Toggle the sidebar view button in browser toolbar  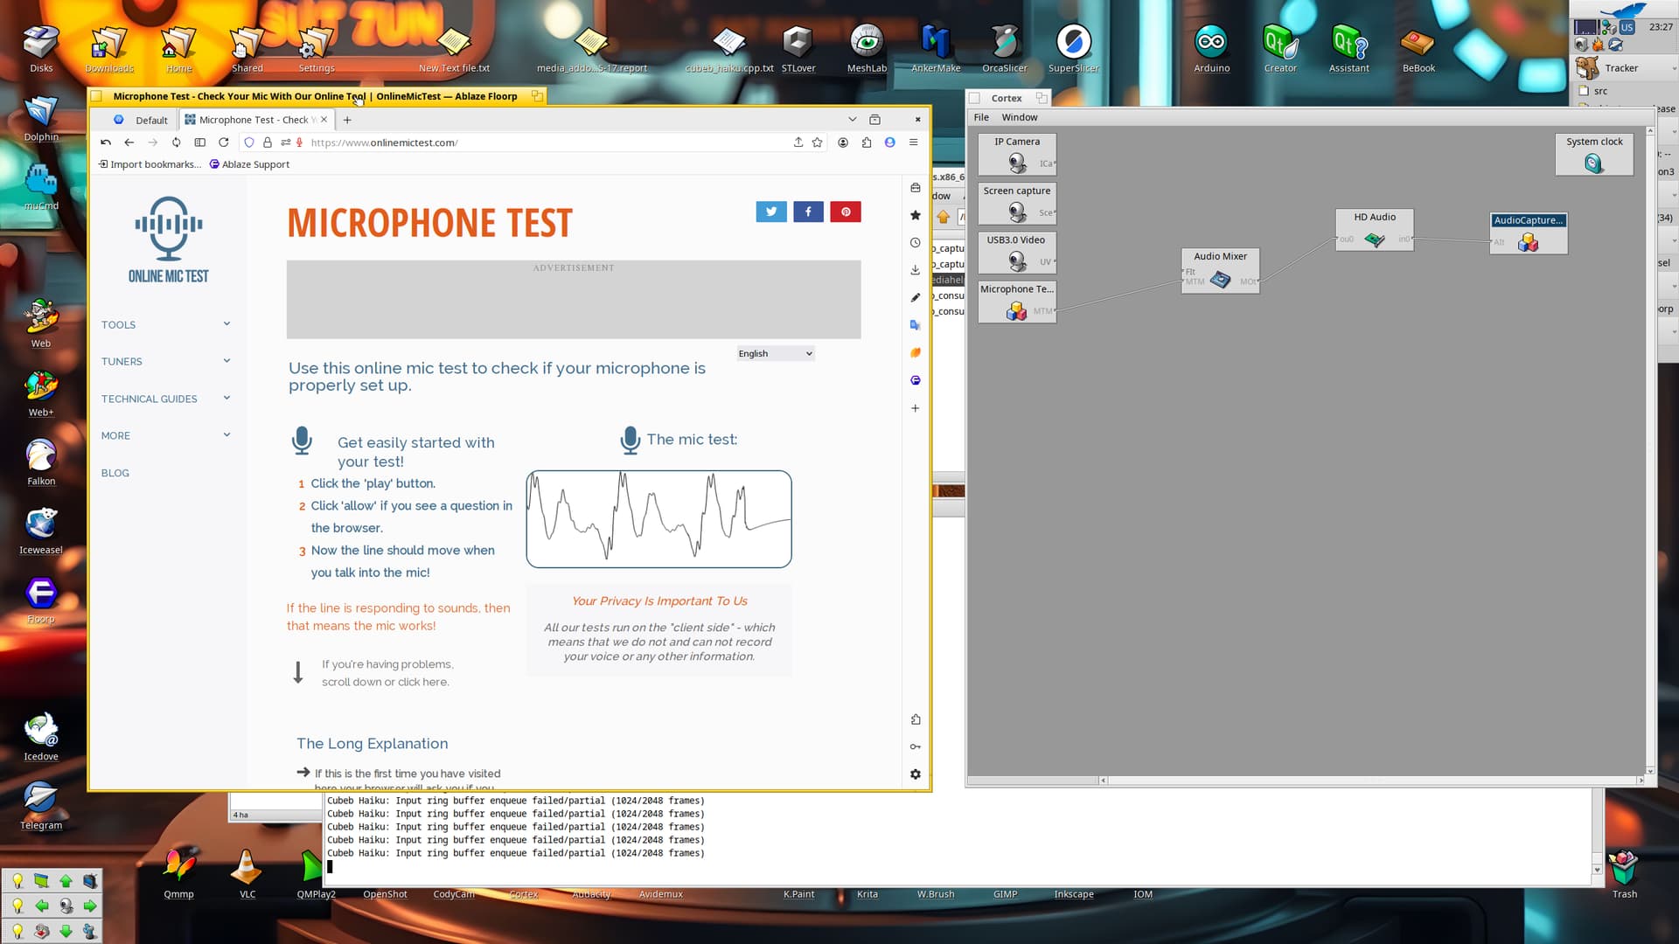(199, 142)
